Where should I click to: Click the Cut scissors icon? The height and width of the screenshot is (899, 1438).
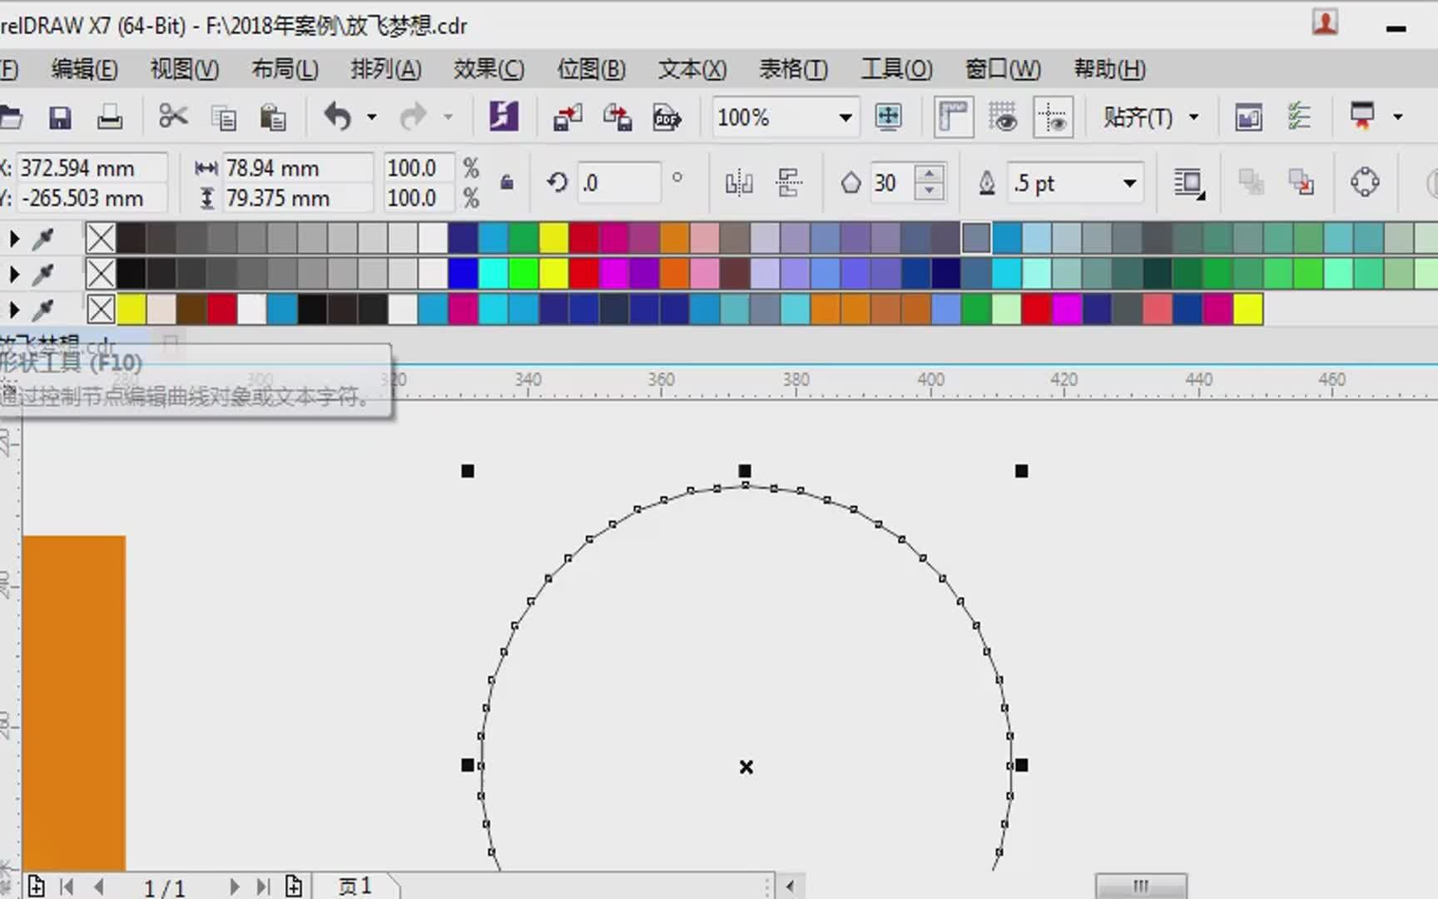(x=173, y=117)
